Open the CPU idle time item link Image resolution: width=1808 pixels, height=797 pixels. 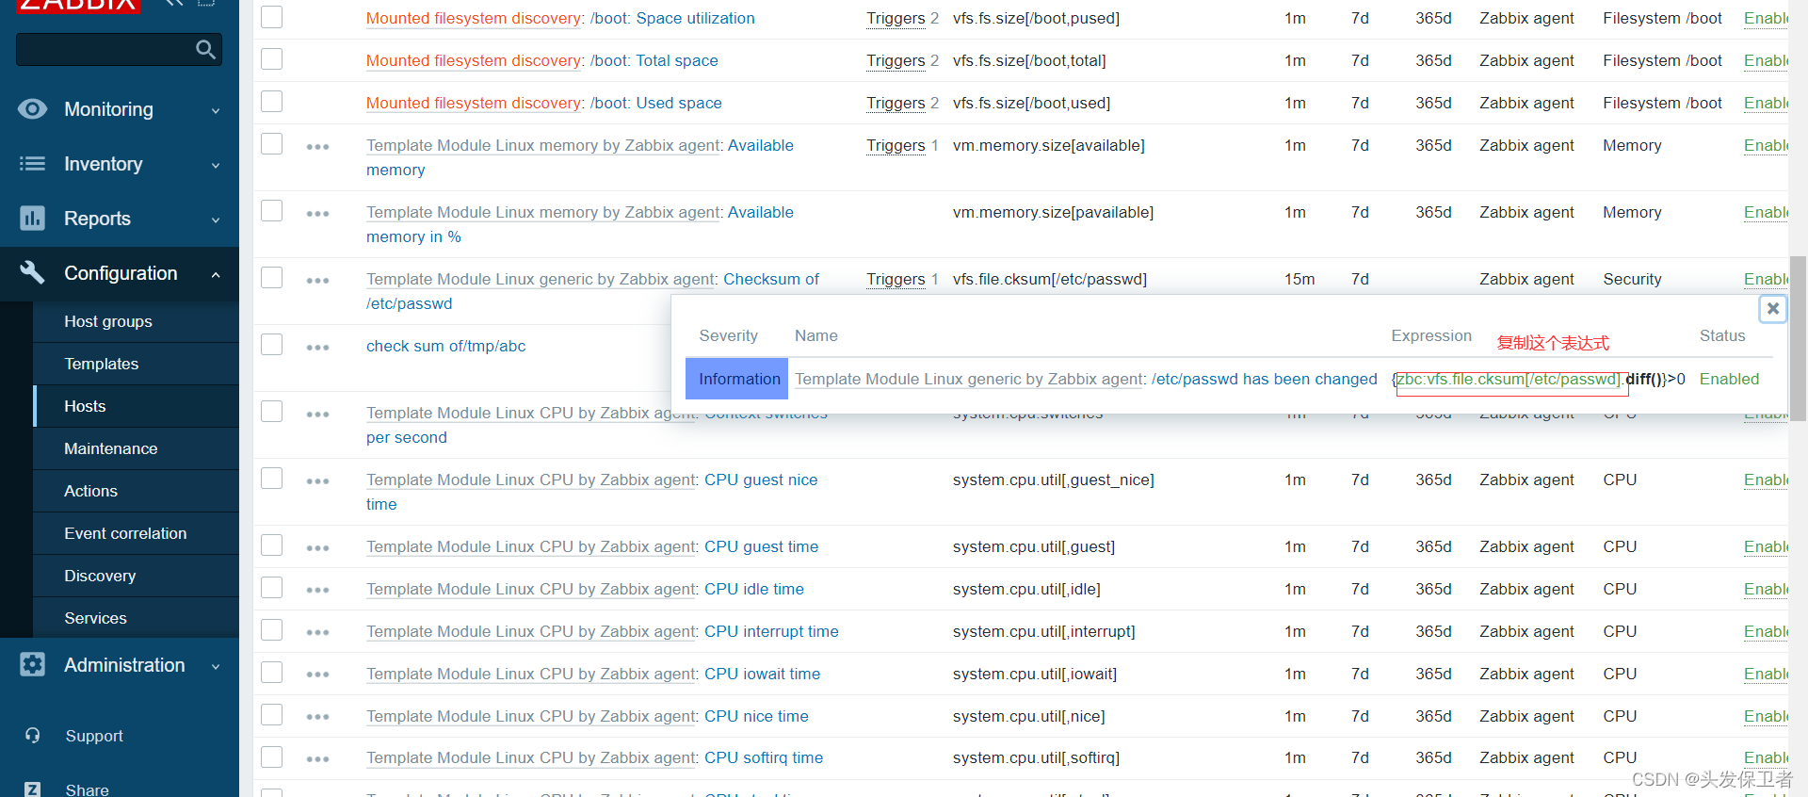tap(754, 589)
